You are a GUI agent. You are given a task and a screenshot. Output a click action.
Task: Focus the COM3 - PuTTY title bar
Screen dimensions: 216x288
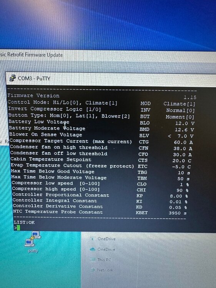click(x=111, y=79)
